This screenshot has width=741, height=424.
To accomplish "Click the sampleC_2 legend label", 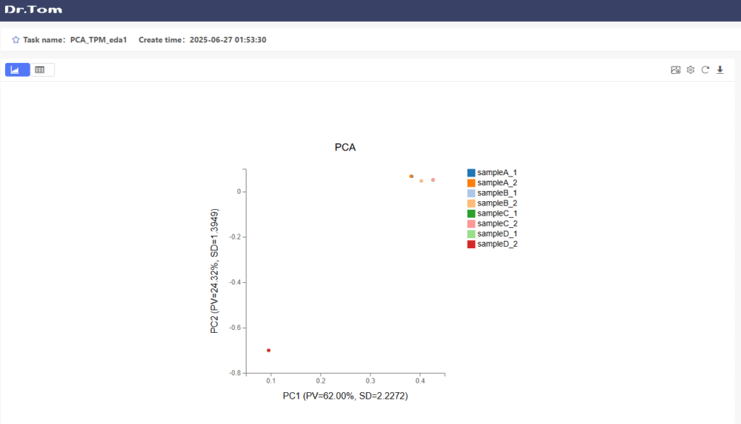I will coord(497,224).
